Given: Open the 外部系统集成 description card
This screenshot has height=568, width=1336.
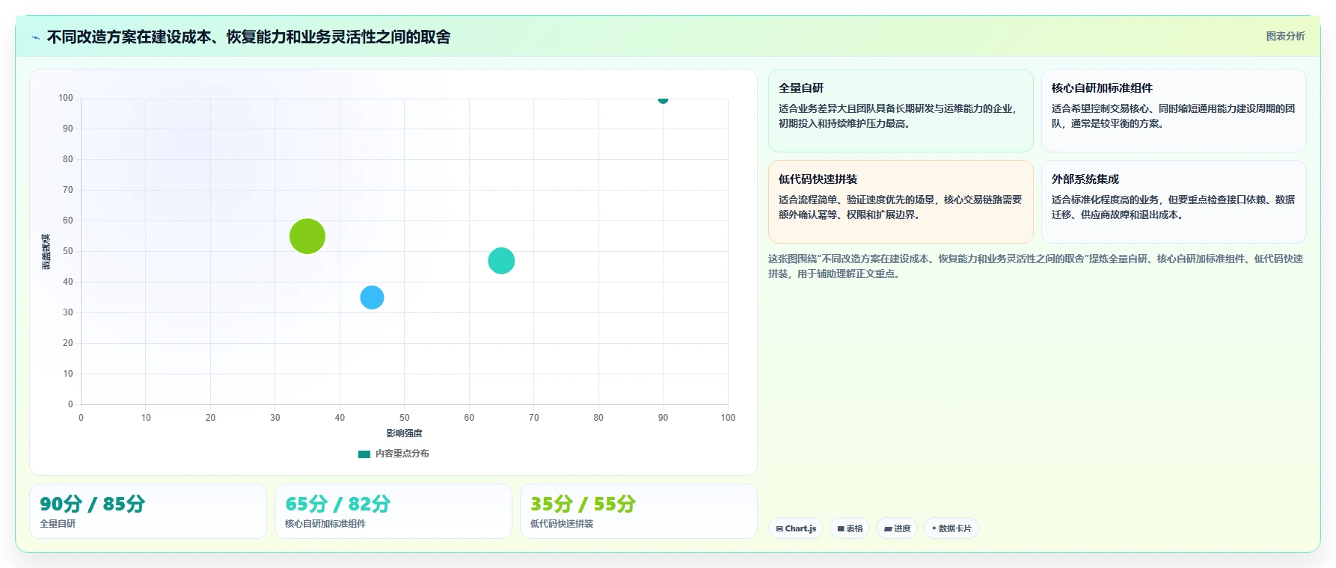Looking at the screenshot, I should tap(1174, 202).
